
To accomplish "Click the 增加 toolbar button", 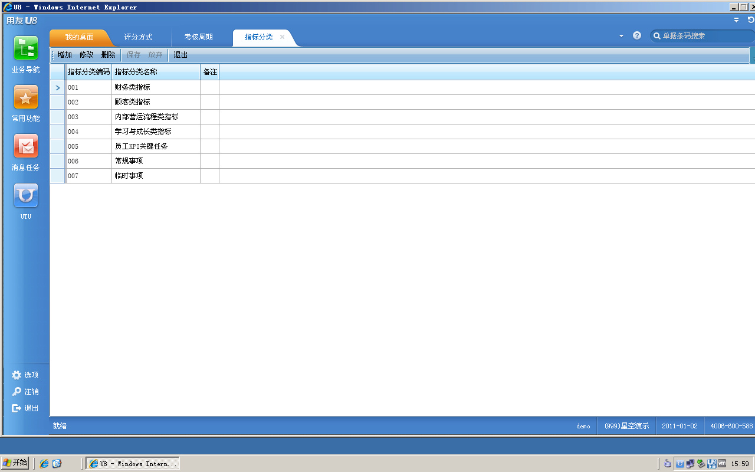I will tap(65, 55).
